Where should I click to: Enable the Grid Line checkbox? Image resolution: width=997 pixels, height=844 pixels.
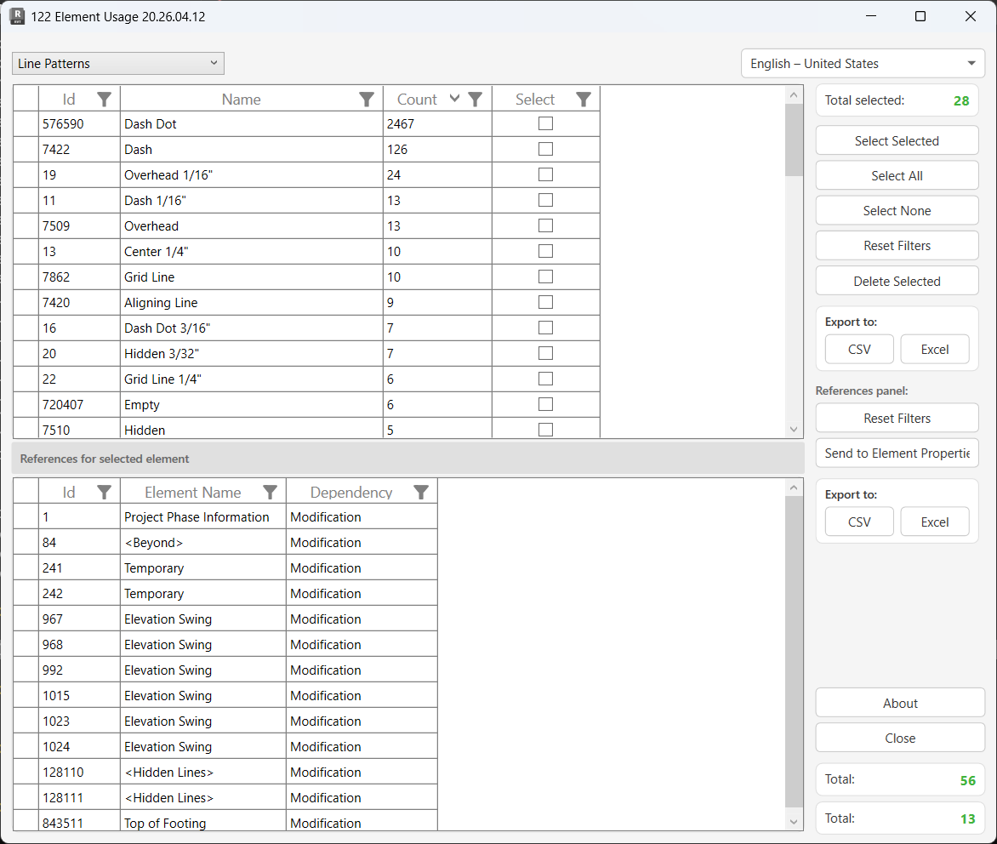(x=544, y=277)
